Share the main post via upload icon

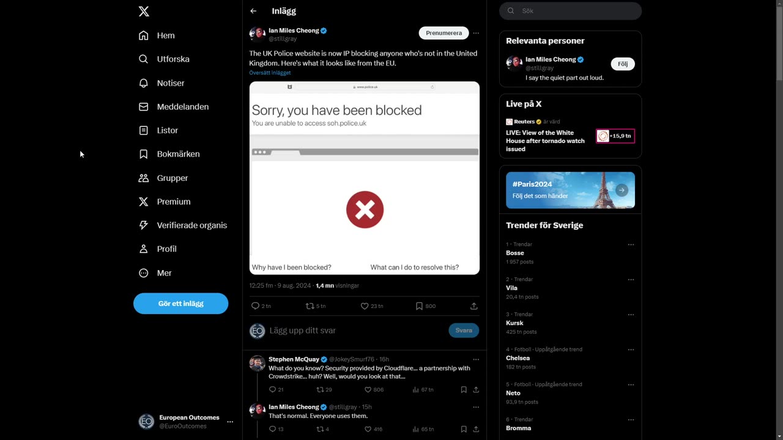pyautogui.click(x=474, y=306)
